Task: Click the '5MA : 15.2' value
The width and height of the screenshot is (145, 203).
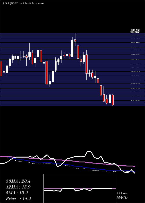Action: click(17, 193)
